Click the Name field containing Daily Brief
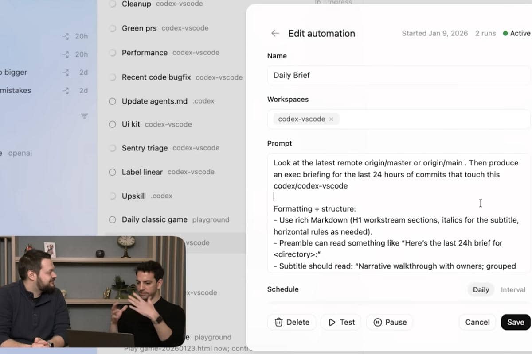 [398, 75]
